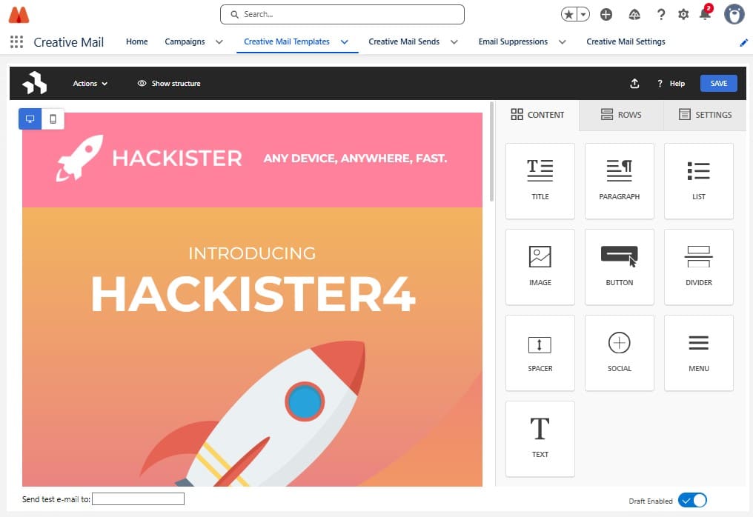Click the editor Help button

point(671,84)
